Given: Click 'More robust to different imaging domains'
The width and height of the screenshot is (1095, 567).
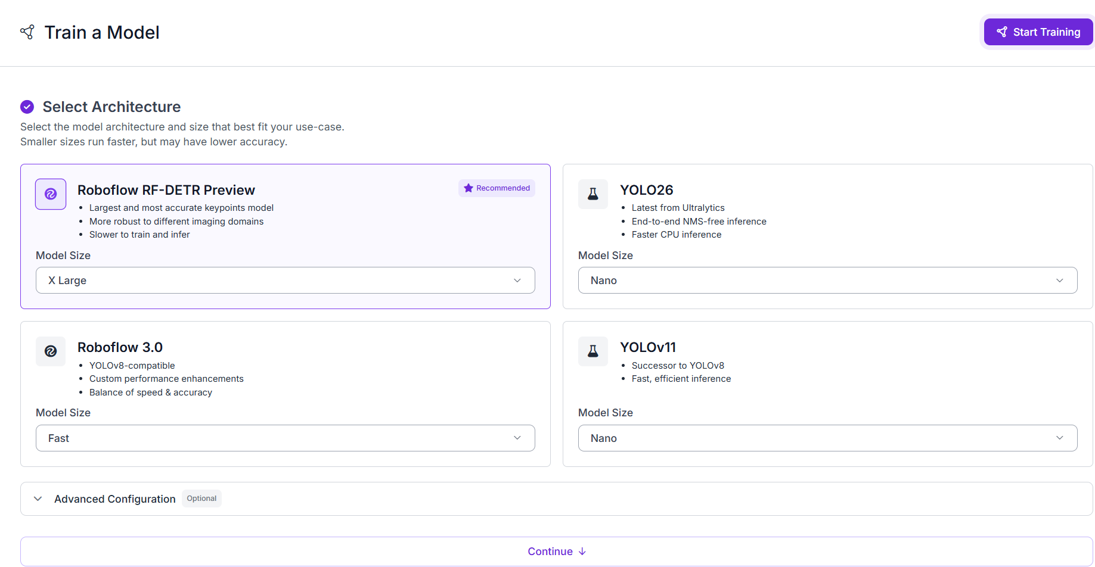Looking at the screenshot, I should pos(176,222).
